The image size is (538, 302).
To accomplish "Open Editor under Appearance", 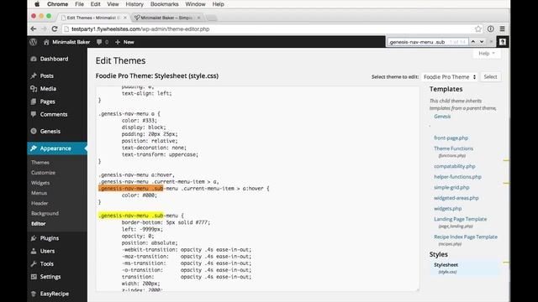I will 39,224.
